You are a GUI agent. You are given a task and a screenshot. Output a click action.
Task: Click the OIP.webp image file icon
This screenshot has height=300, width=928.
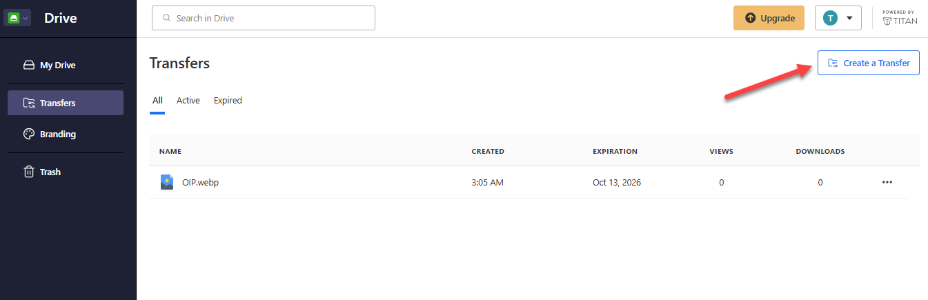click(x=166, y=182)
